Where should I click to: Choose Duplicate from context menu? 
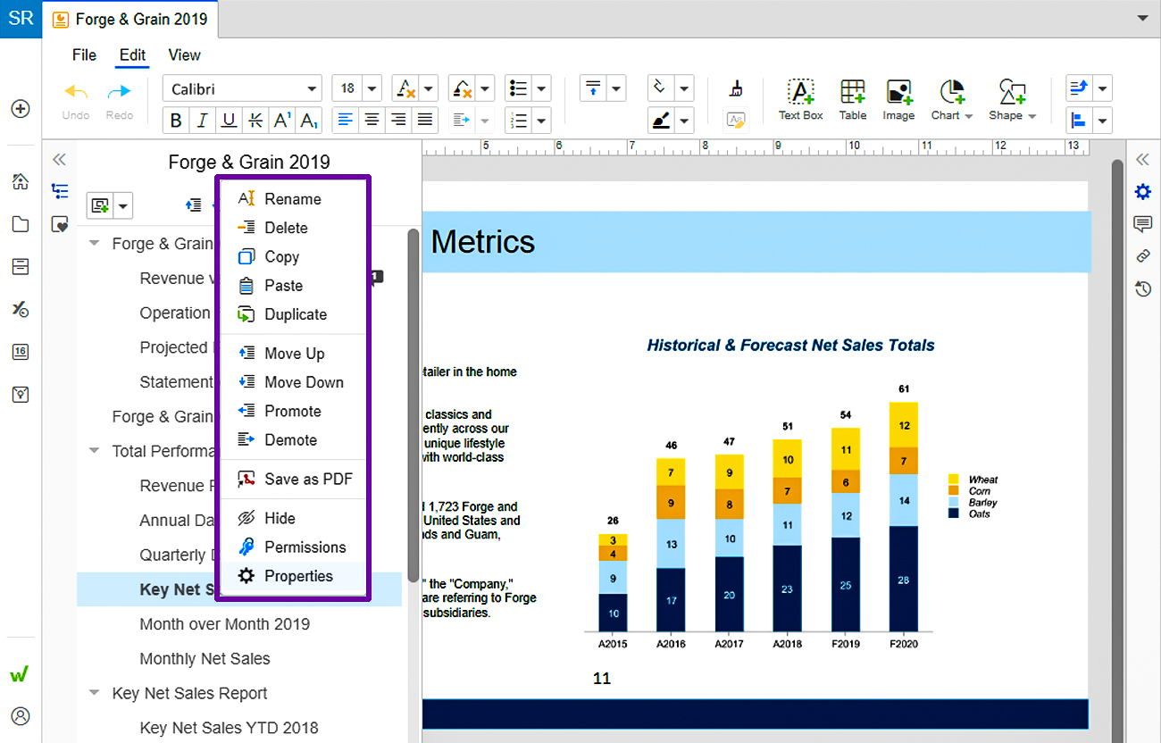point(293,314)
